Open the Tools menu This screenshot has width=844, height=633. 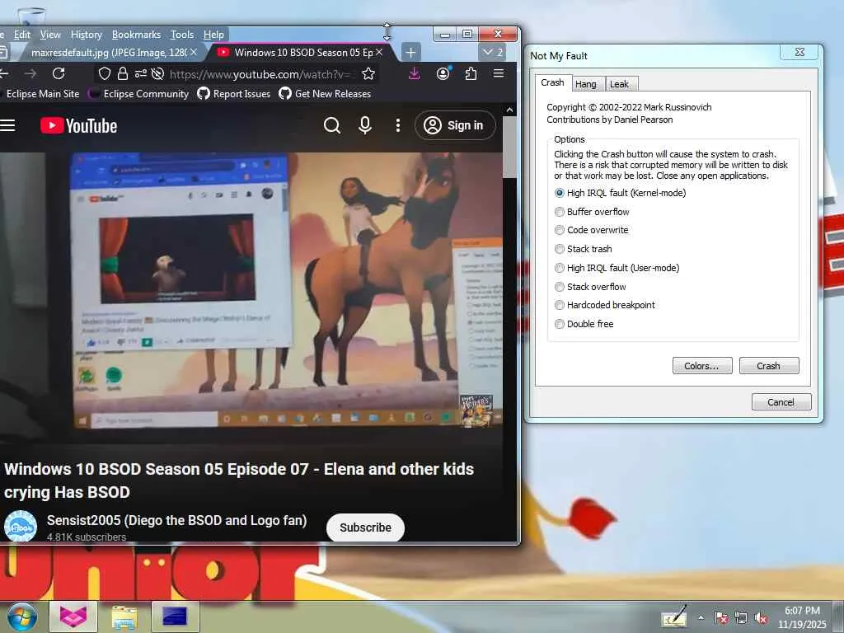point(182,35)
